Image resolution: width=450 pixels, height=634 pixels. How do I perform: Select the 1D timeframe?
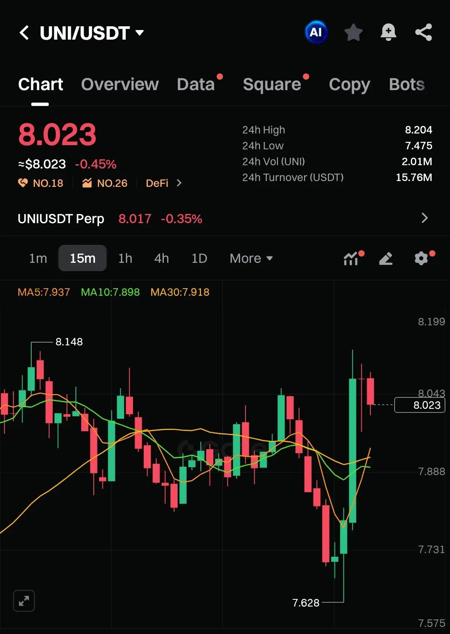click(199, 258)
